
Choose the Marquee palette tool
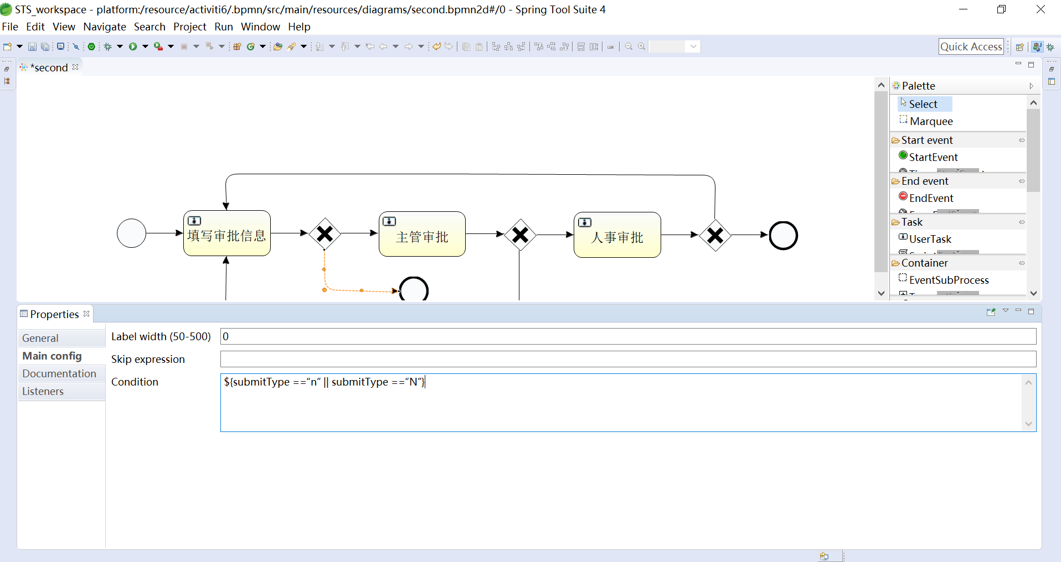click(926, 121)
